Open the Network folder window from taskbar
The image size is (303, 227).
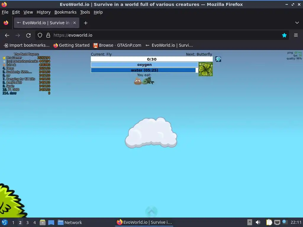point(70,223)
